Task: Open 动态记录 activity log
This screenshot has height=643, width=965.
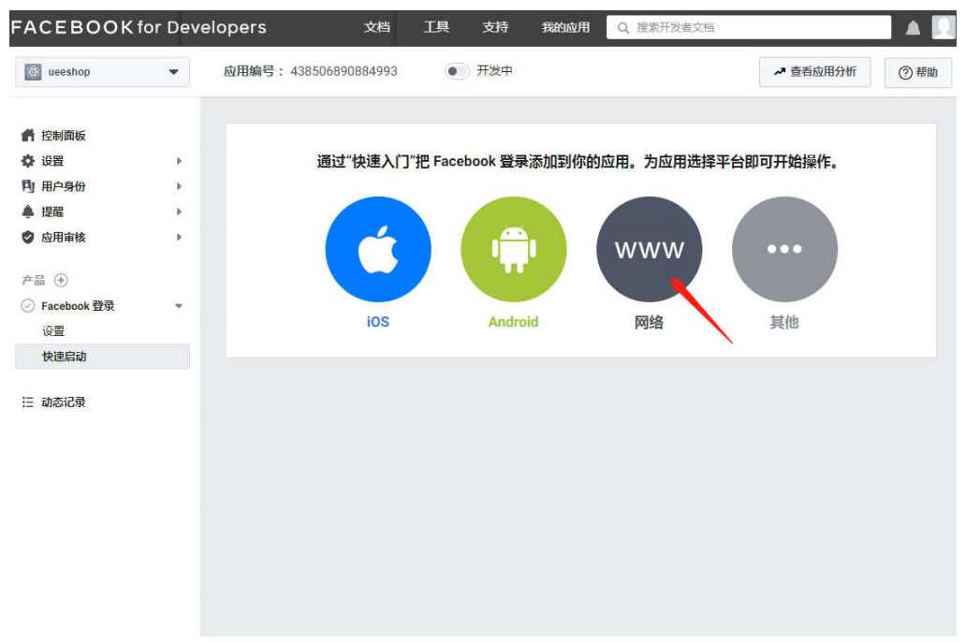Action: tap(63, 402)
